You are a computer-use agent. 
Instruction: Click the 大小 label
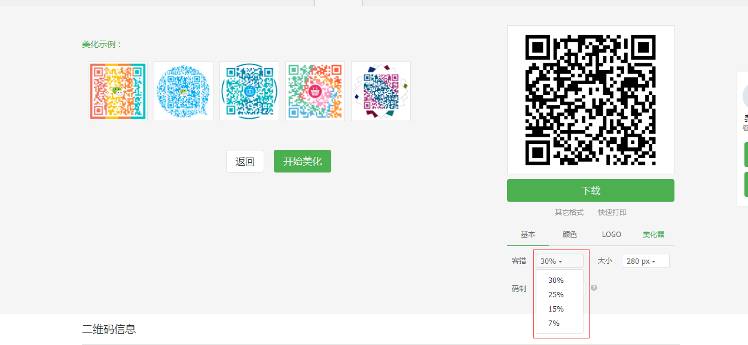[x=604, y=261]
